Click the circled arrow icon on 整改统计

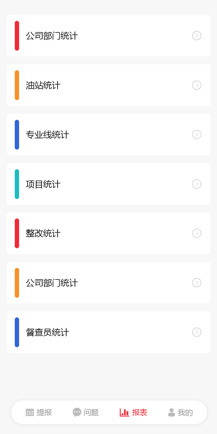[x=197, y=233]
